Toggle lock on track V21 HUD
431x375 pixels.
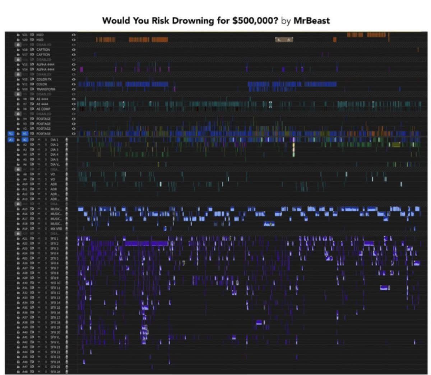pyautogui.click(x=18, y=35)
